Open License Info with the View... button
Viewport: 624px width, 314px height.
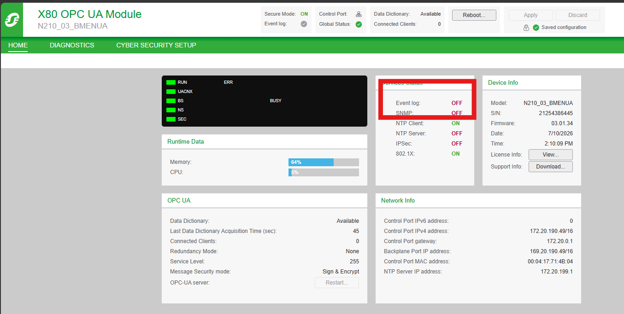pos(551,155)
